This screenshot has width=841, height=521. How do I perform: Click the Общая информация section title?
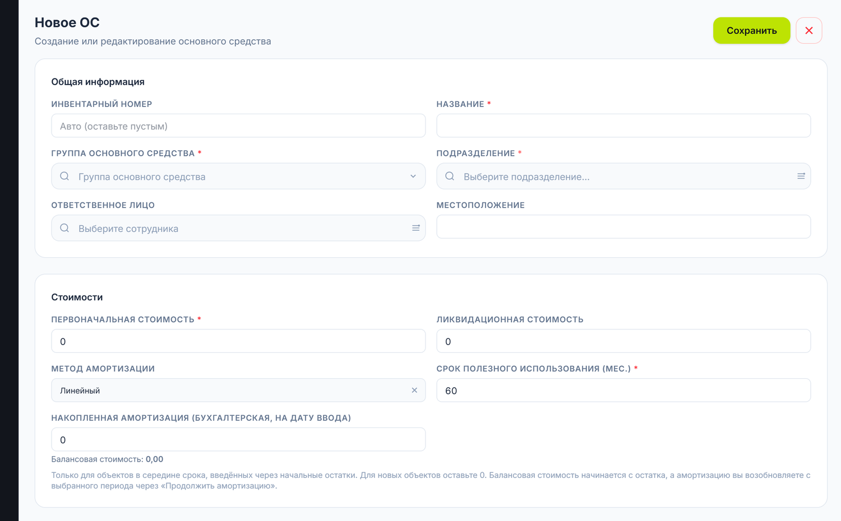pos(98,82)
